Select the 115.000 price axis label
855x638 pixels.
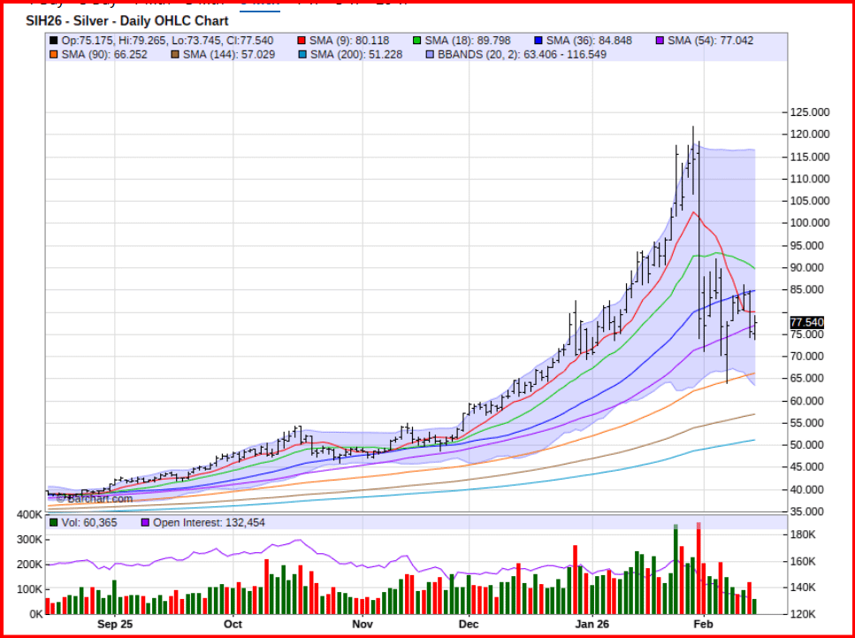click(810, 158)
